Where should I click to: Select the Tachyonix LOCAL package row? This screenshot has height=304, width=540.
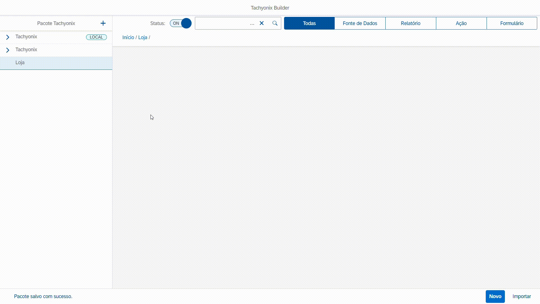[x=26, y=37]
